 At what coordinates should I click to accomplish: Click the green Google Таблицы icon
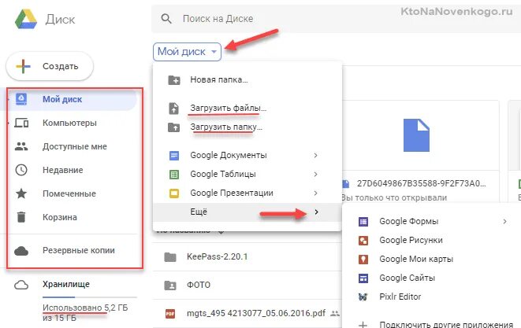click(174, 174)
